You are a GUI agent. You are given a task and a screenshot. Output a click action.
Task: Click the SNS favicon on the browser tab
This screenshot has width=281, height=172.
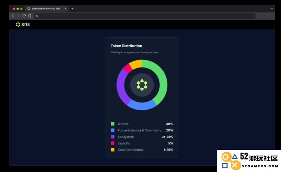click(x=29, y=8)
